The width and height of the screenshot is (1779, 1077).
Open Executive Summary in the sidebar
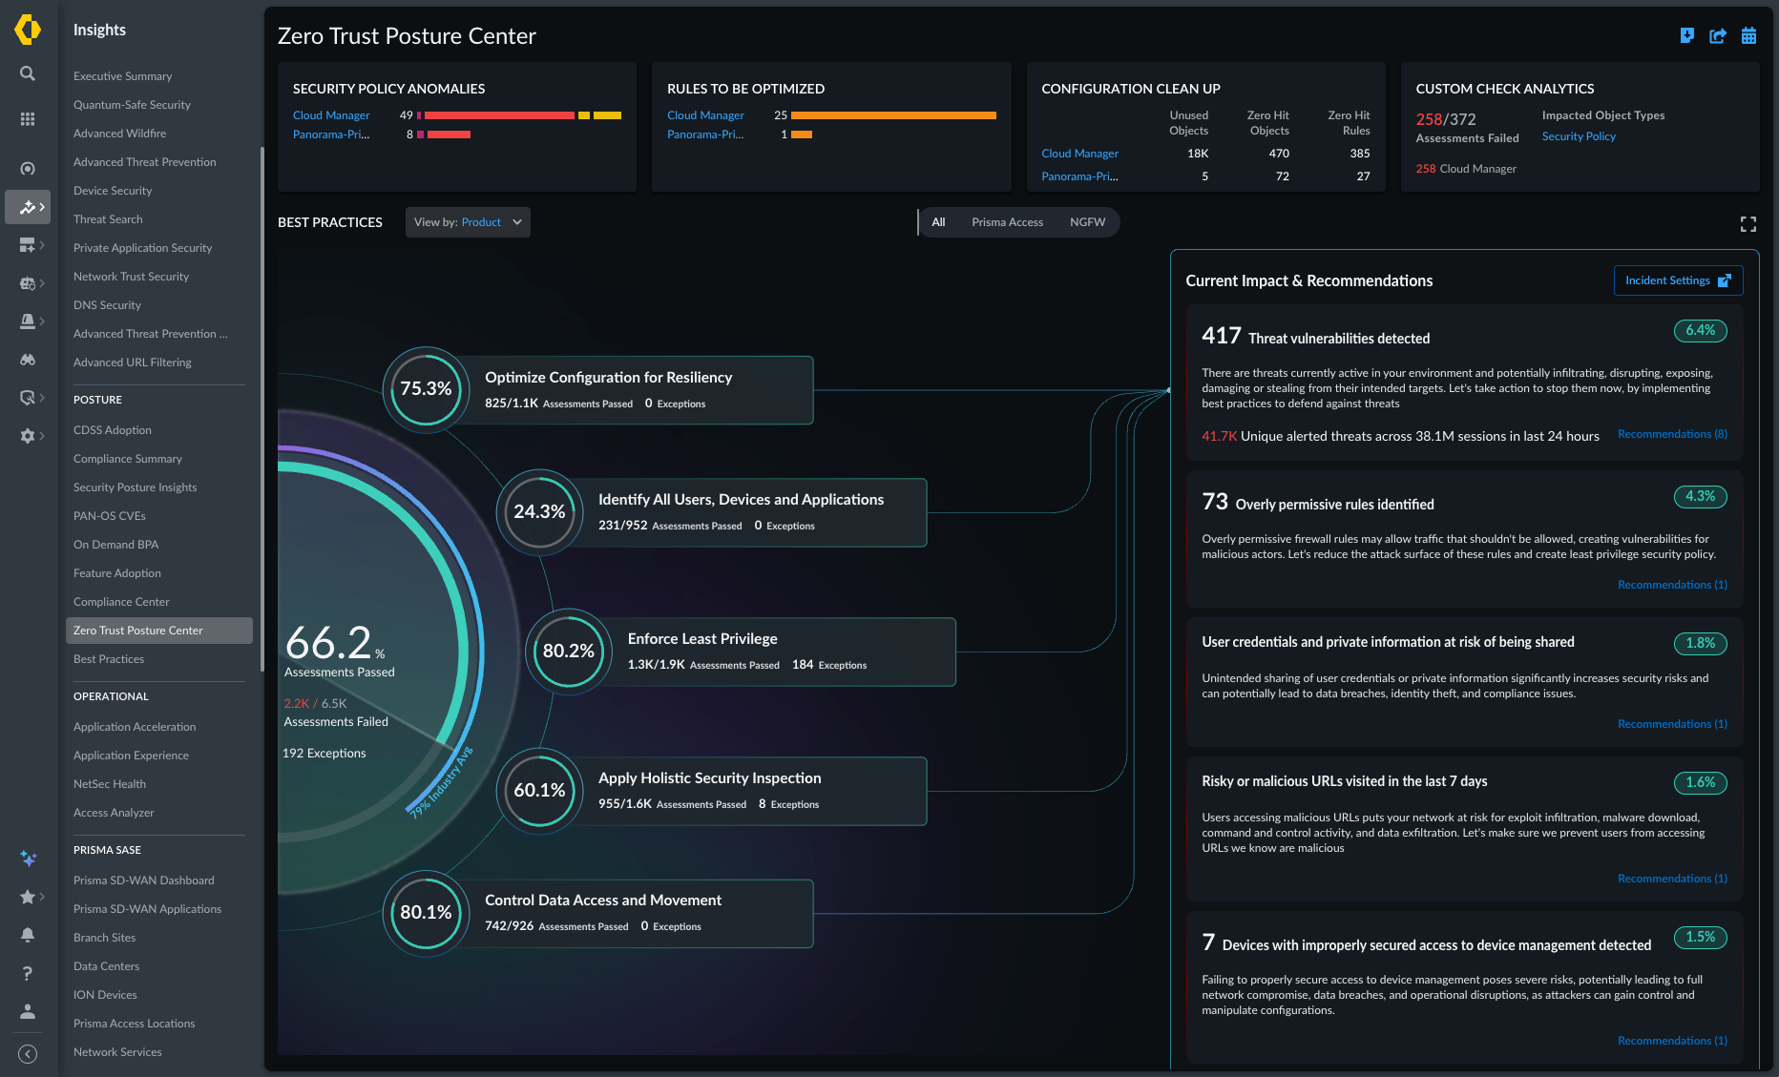(x=123, y=76)
